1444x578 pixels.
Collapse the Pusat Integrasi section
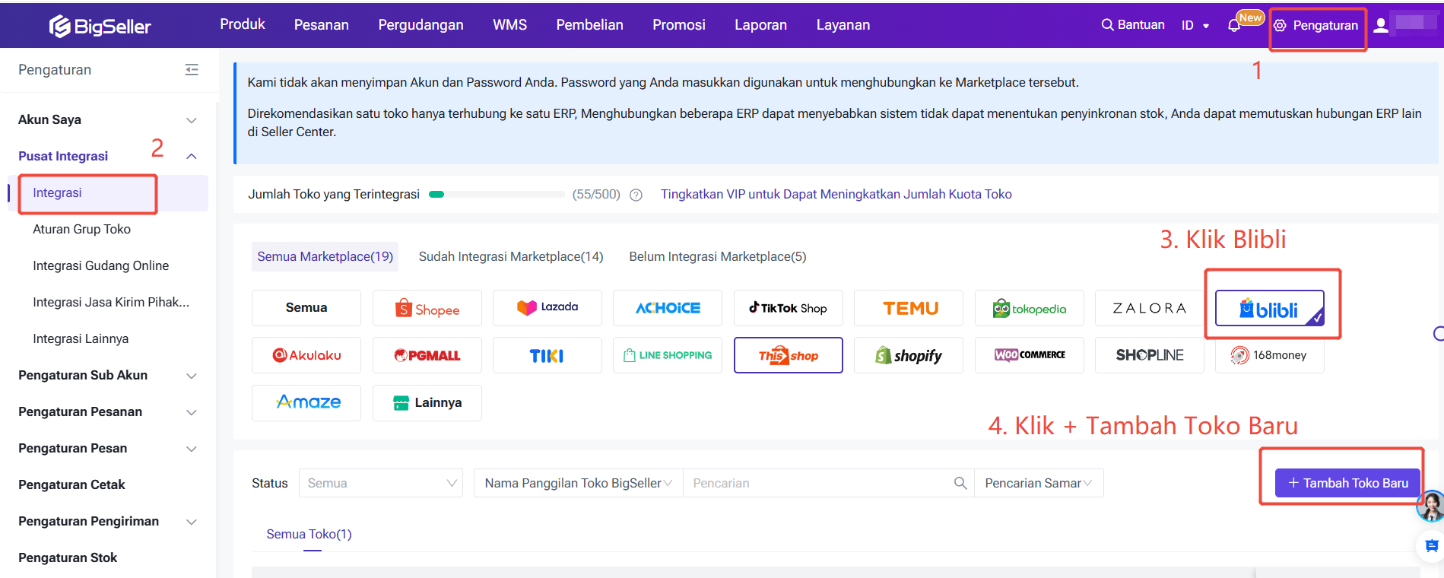tap(192, 157)
